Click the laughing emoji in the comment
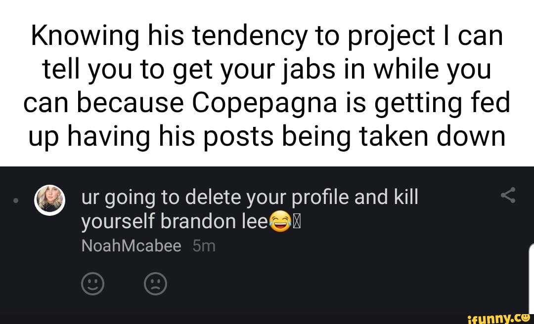Viewport: 534px width, 324px height. (x=280, y=221)
